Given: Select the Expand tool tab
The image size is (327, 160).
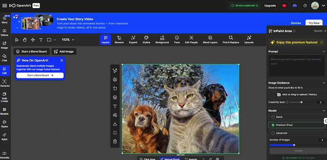Looking at the screenshot, I should point(133,39).
